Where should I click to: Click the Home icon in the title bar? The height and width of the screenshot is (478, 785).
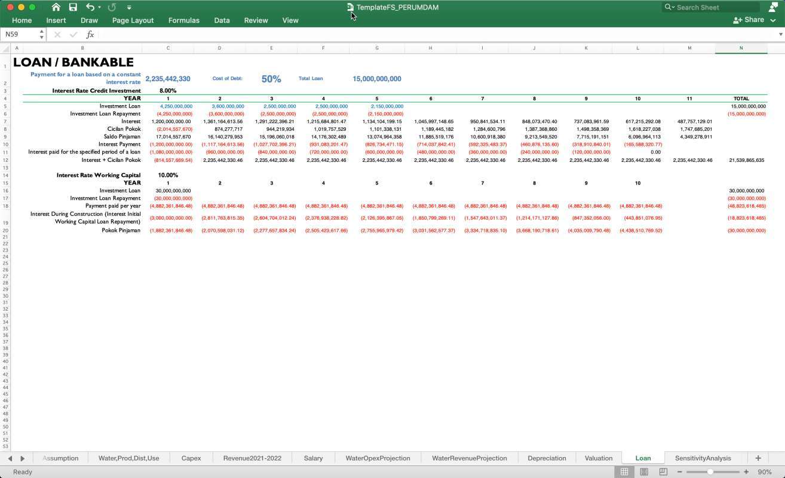click(x=56, y=7)
